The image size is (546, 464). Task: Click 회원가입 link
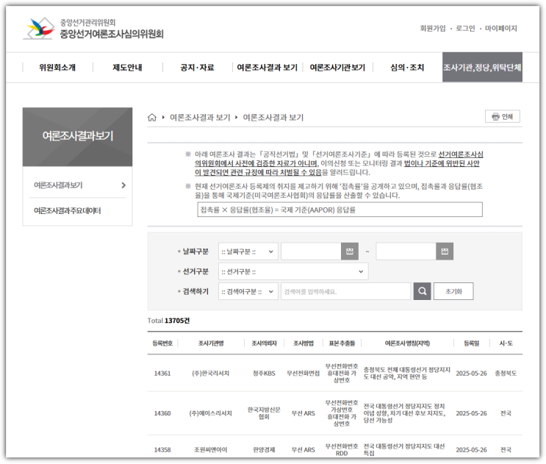(433, 28)
